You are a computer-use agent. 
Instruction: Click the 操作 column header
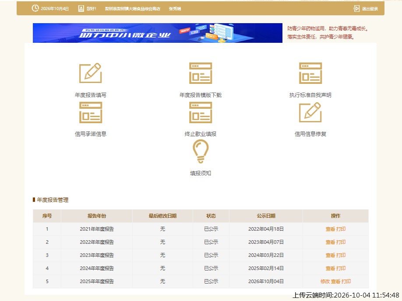335,216
